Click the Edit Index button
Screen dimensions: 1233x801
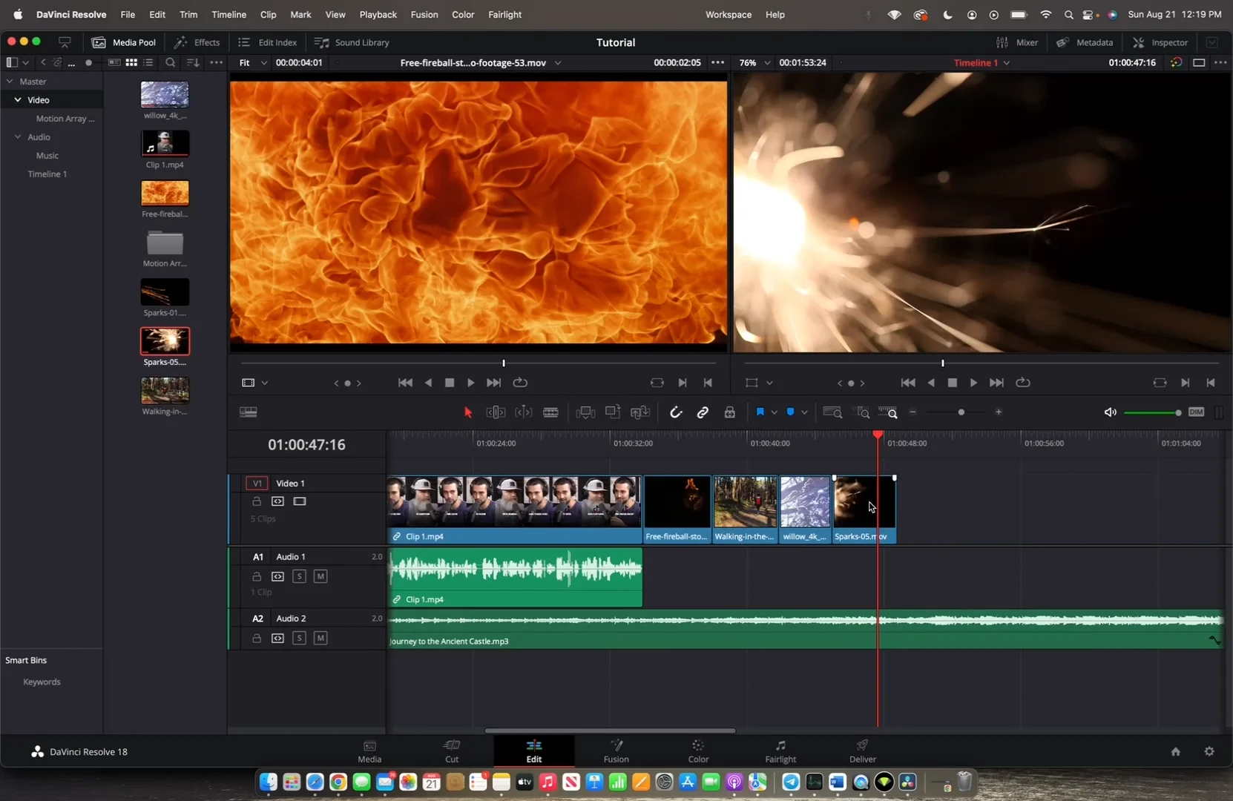(x=266, y=42)
